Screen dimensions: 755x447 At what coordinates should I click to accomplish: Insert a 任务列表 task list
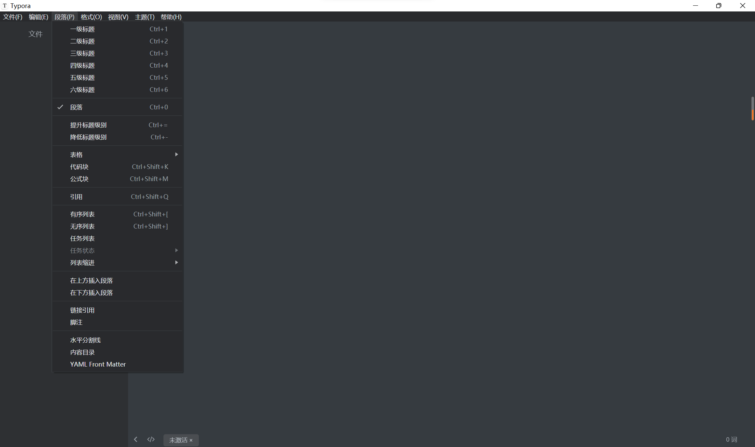pos(117,238)
